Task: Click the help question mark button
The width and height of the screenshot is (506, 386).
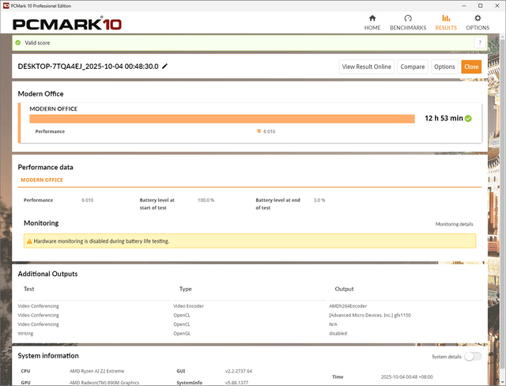Action: click(480, 43)
